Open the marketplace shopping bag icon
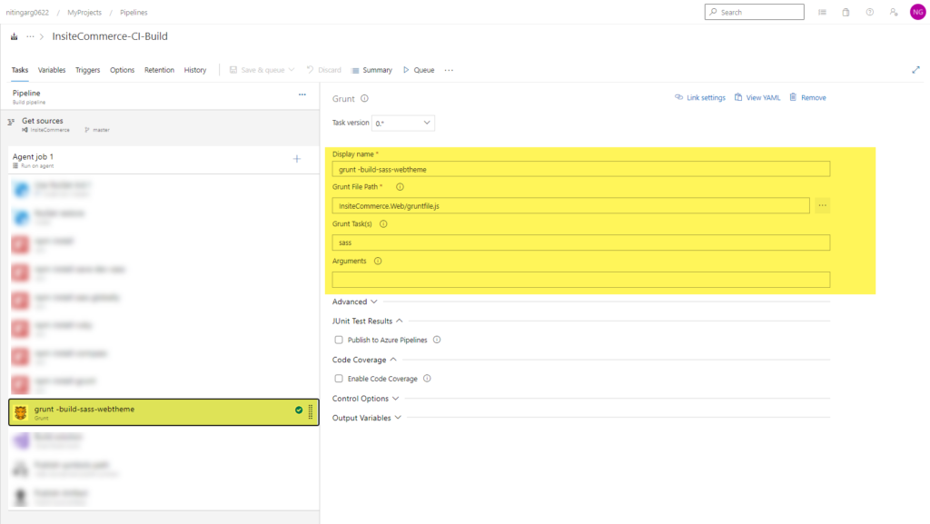This screenshot has height=524, width=930. 846,12
